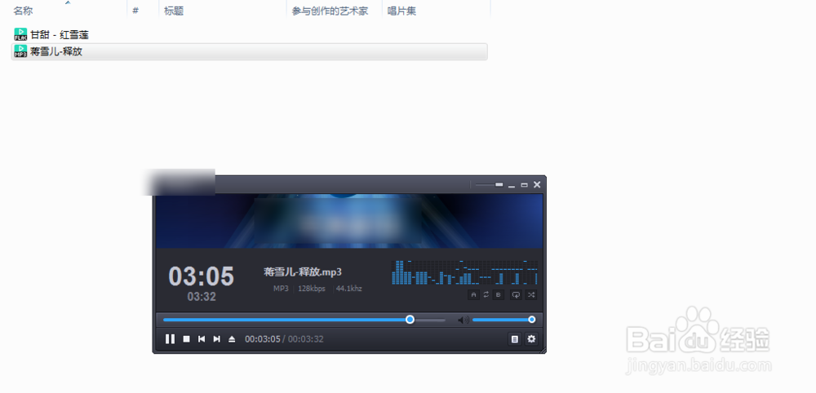The image size is (816, 393).
Task: Click the video display area of player
Action: tap(348, 221)
